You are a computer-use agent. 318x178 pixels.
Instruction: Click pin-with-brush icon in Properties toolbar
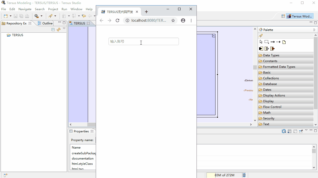point(301,131)
